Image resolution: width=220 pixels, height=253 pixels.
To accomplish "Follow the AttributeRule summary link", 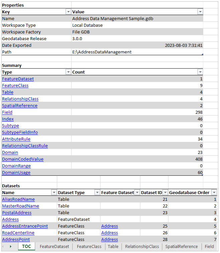I will (16, 139).
